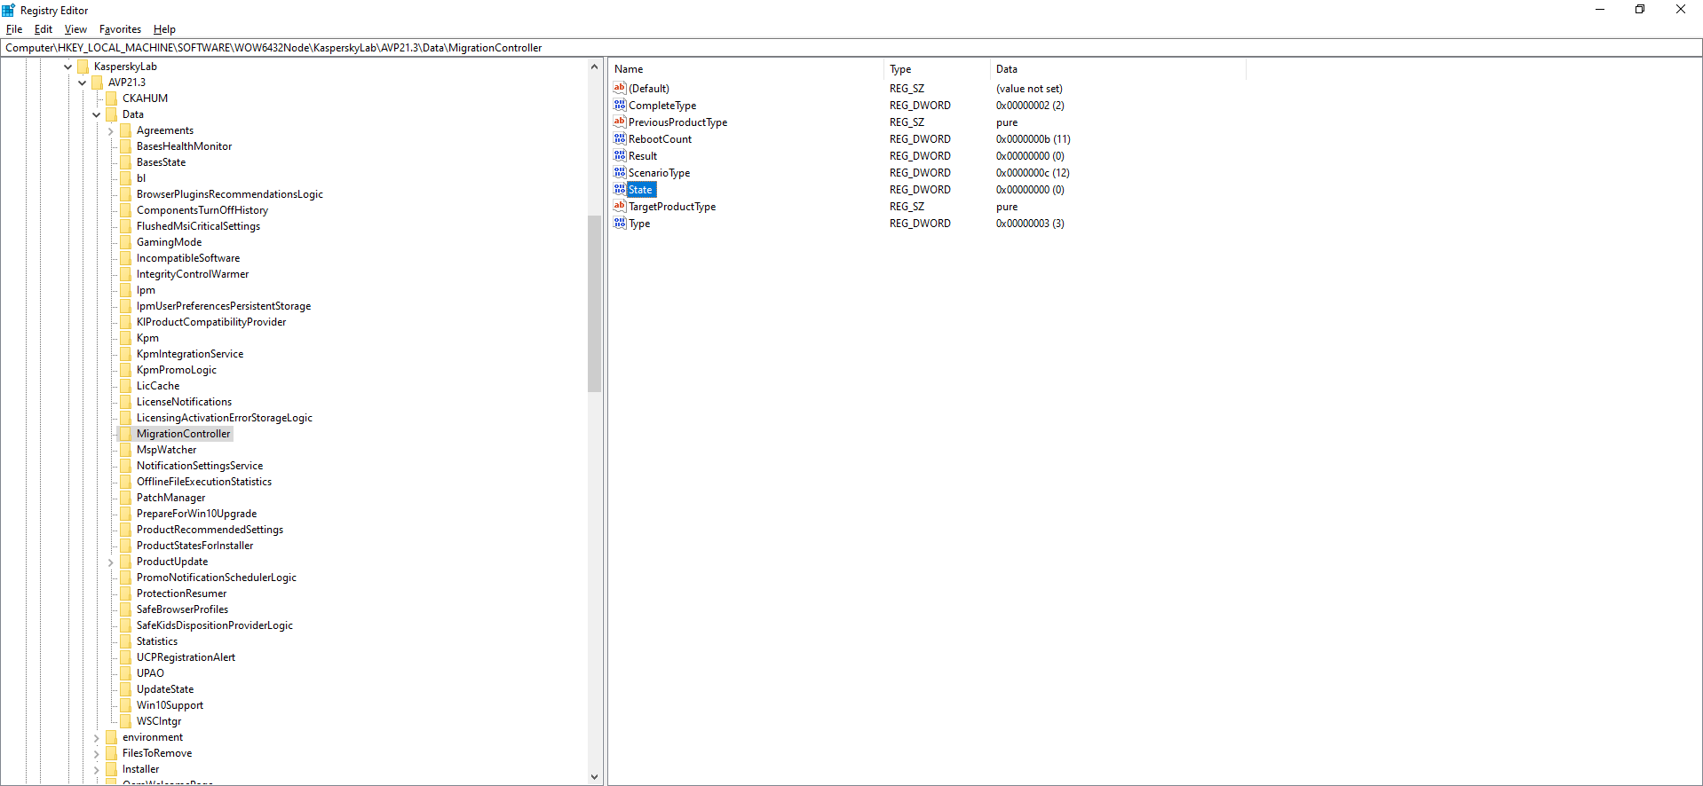Expand the FilesToRemove tree node
The height and width of the screenshot is (786, 1703).
pos(97,754)
